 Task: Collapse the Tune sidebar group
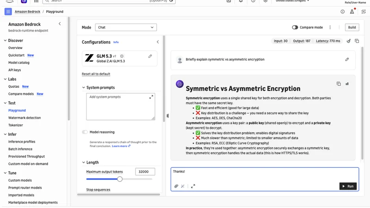pyautogui.click(x=5, y=173)
